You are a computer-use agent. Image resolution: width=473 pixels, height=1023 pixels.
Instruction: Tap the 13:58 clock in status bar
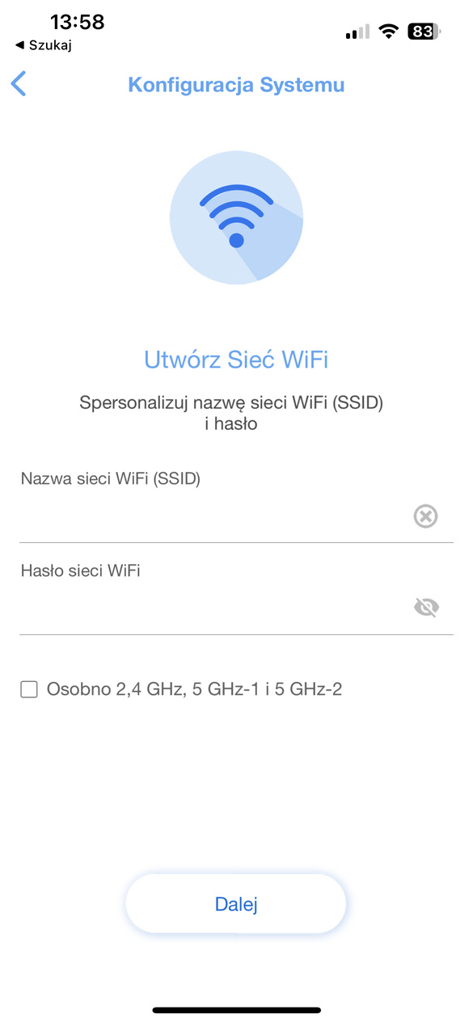click(x=78, y=22)
